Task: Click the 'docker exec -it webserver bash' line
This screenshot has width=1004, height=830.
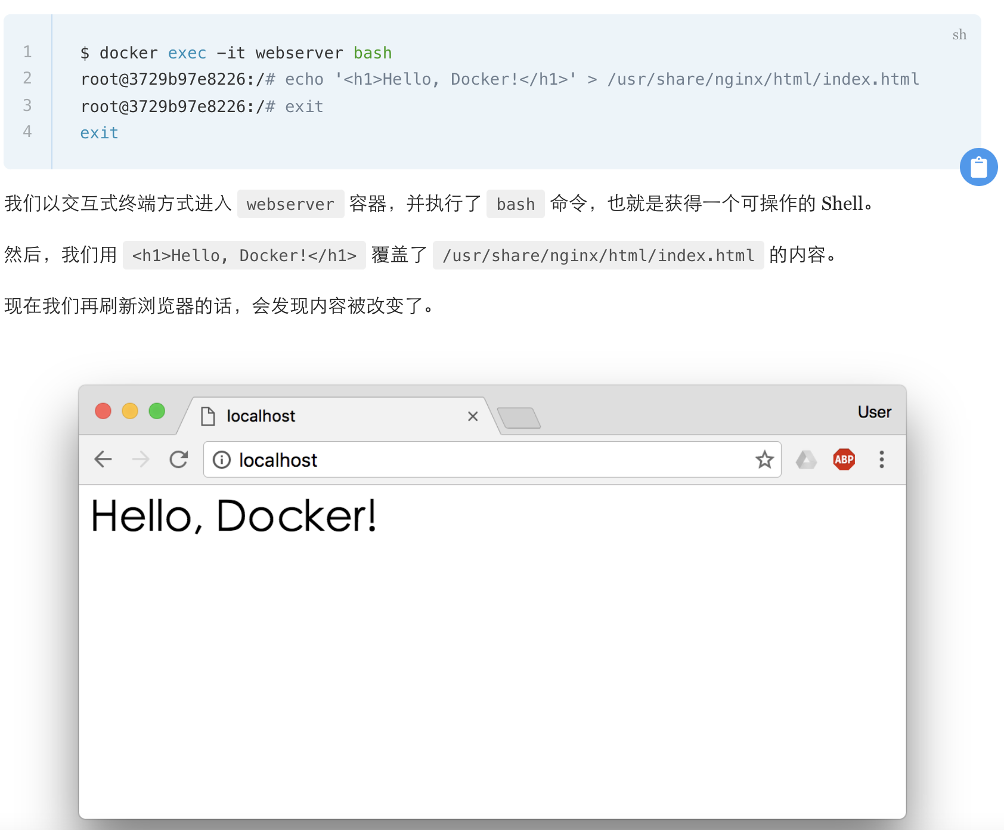Action: (236, 53)
